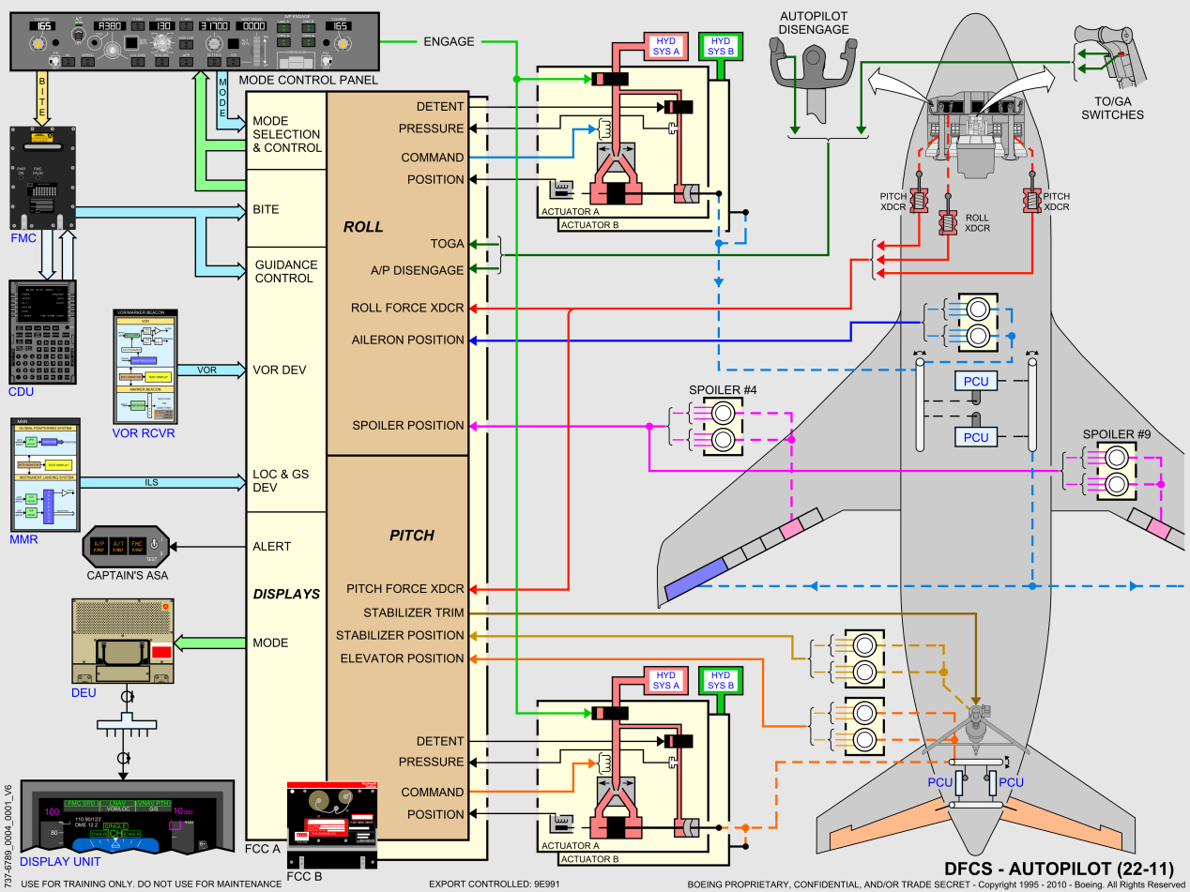Click the SPOILER #4 position sensor
Viewport: 1190px width, 892px height.
pyautogui.click(x=723, y=425)
